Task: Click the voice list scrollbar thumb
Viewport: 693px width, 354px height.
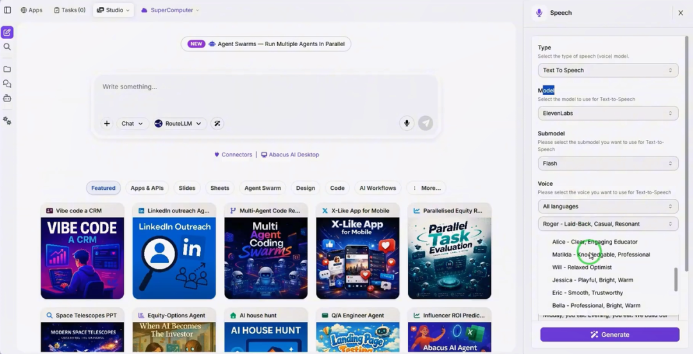Action: coord(676,280)
